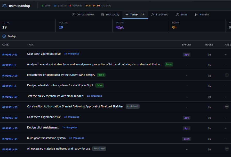Click the Archived badge on Construction Authorization task
Screen dimensions: 231x157
(x=132, y=106)
